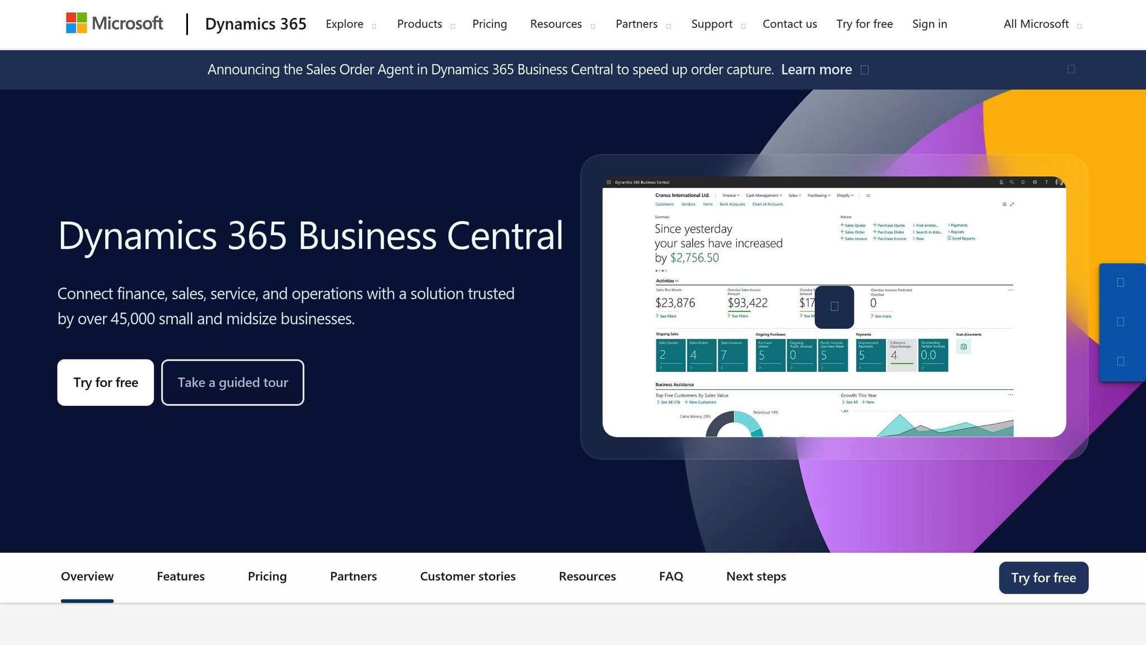The image size is (1146, 645).
Task: Open the All Microsoft dropdown
Action: [x=1042, y=24]
